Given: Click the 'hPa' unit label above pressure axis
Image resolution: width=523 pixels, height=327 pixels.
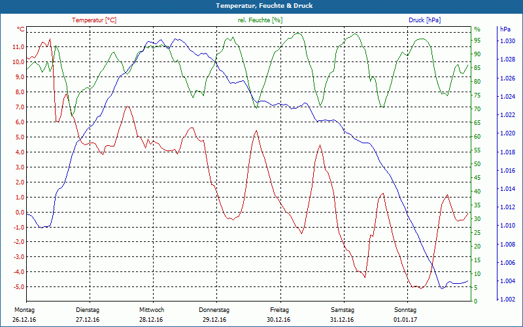Looking at the screenshot, I should [x=505, y=29].
